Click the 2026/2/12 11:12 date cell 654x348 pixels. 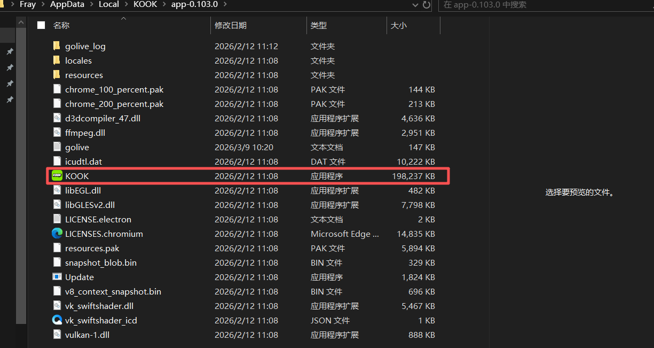(x=246, y=46)
